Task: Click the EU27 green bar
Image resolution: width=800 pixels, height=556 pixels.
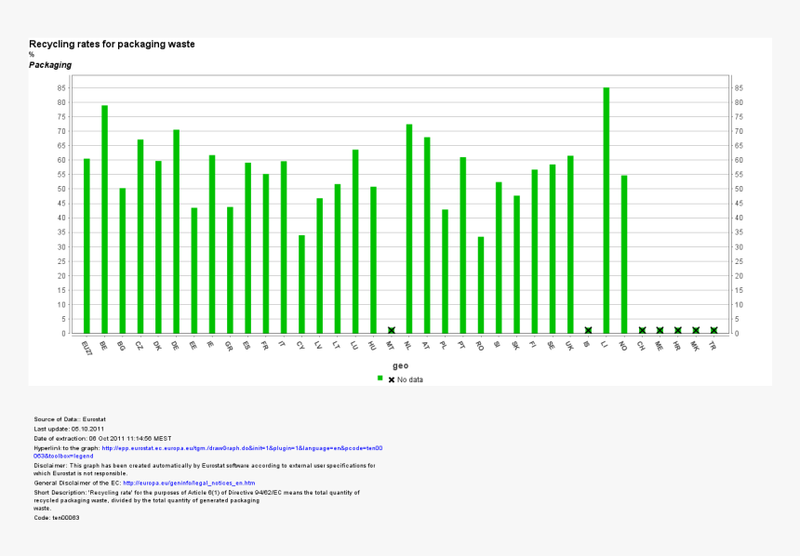Action: [87, 245]
